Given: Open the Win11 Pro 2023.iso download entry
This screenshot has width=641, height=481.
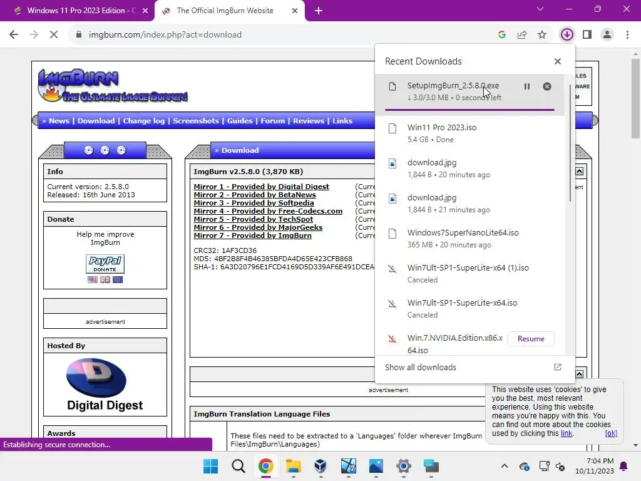Looking at the screenshot, I should pos(469,133).
